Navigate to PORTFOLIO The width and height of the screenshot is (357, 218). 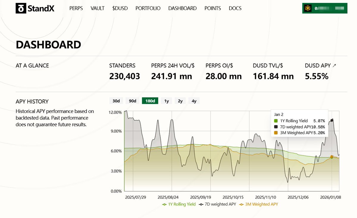(148, 8)
